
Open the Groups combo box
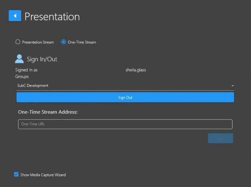coord(124,86)
